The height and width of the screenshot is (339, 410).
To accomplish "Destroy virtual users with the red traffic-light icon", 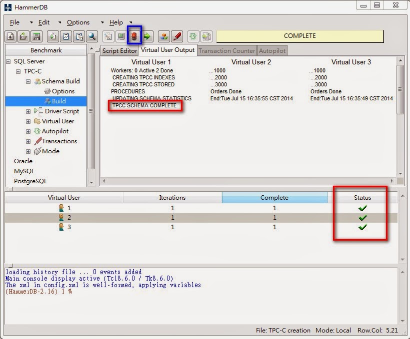I will 134,36.
